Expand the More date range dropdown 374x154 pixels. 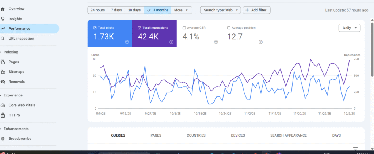(183, 10)
